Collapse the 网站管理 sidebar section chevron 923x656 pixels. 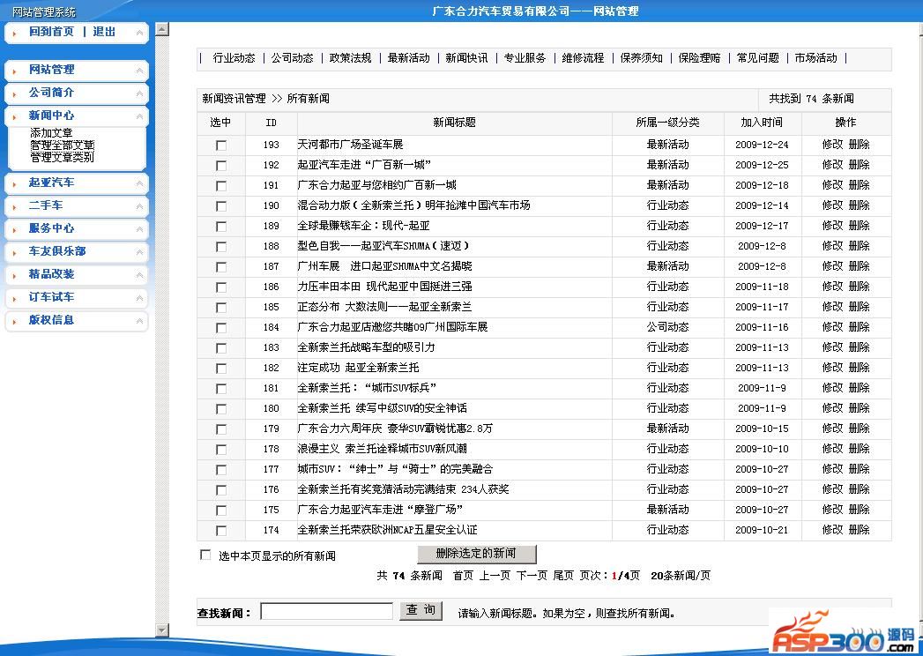click(139, 71)
